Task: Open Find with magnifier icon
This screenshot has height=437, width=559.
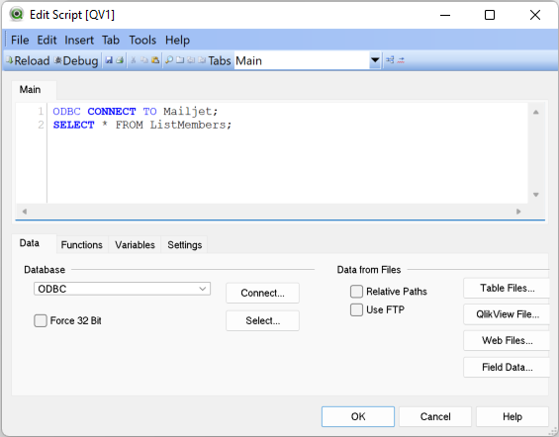Action: coord(169,60)
